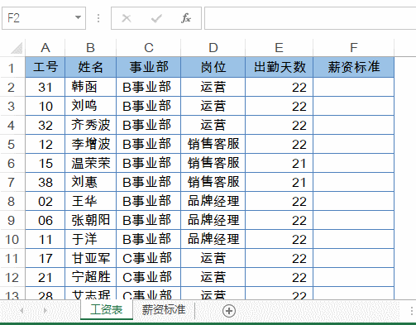Click the next sheet scroll arrow
This screenshot has height=325, width=416.
(x=45, y=311)
